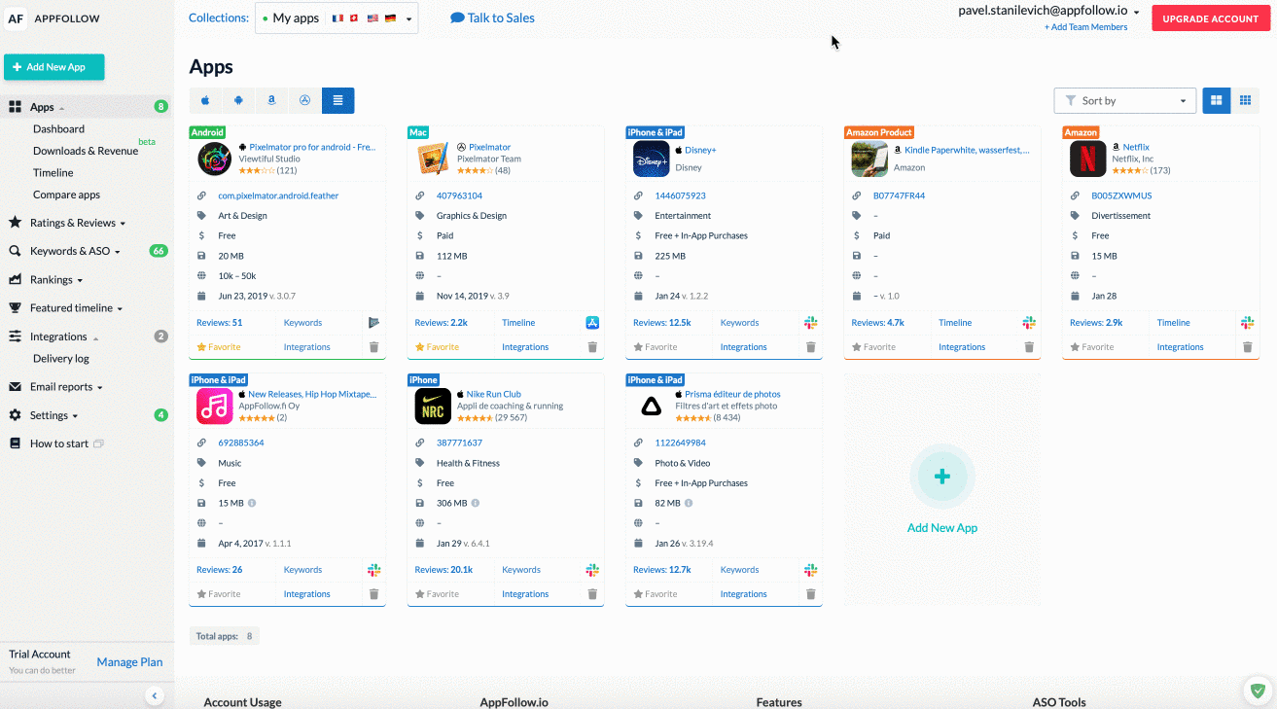Open the Disney+ app thumbnail
The image size is (1277, 709).
point(651,159)
